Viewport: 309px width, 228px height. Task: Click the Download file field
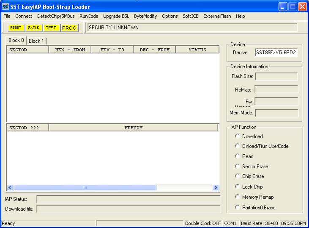[129, 209]
